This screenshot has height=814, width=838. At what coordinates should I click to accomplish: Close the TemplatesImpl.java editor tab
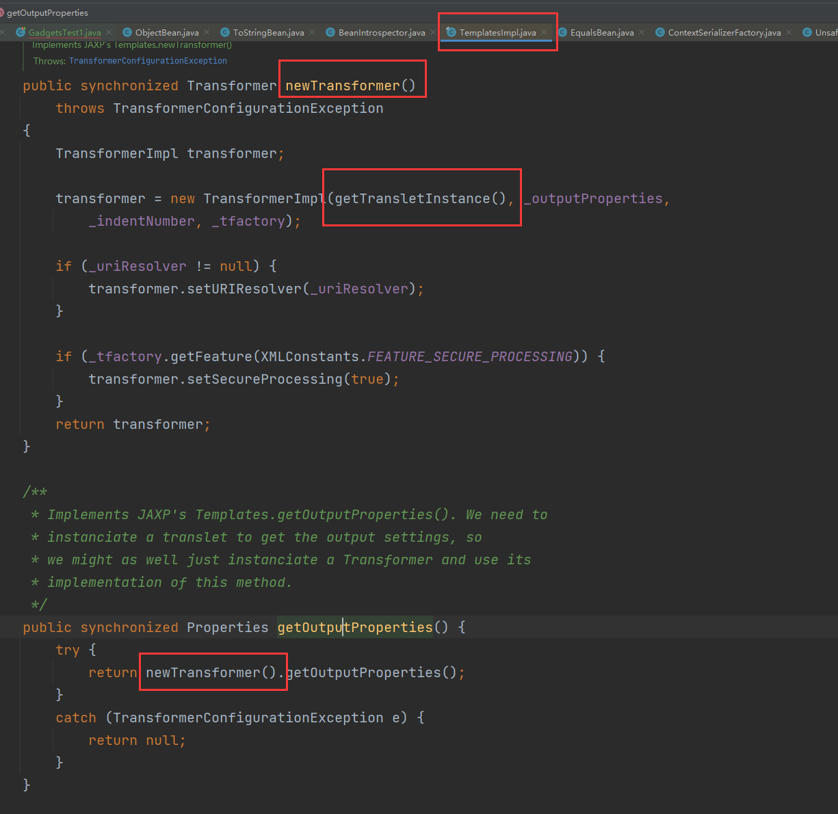coord(544,32)
